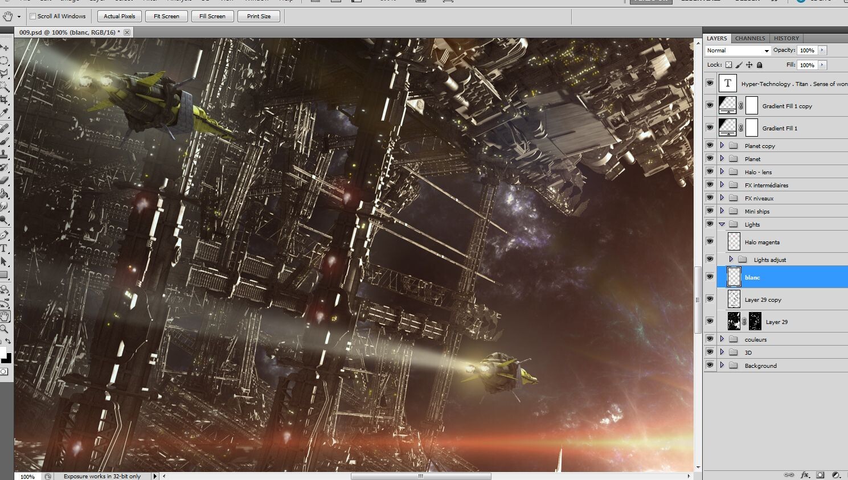Viewport: 848px width, 480px height.
Task: Select the Paint Bucket tool
Action: [5, 194]
